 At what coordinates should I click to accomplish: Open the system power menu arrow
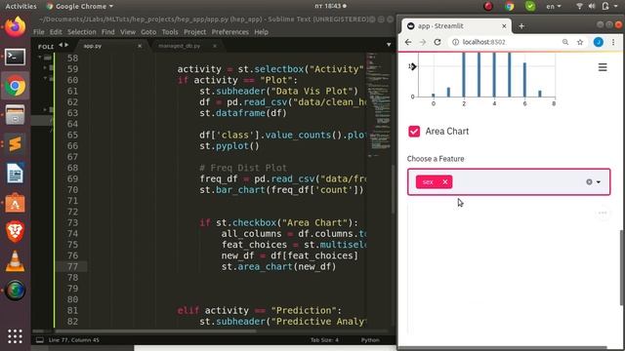click(x=616, y=6)
